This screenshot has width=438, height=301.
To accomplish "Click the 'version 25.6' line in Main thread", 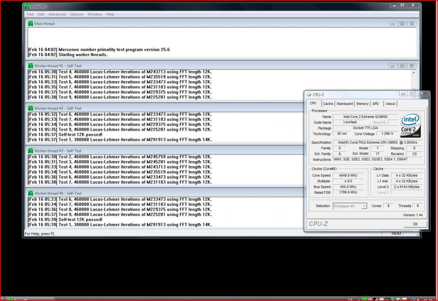I will (x=99, y=49).
